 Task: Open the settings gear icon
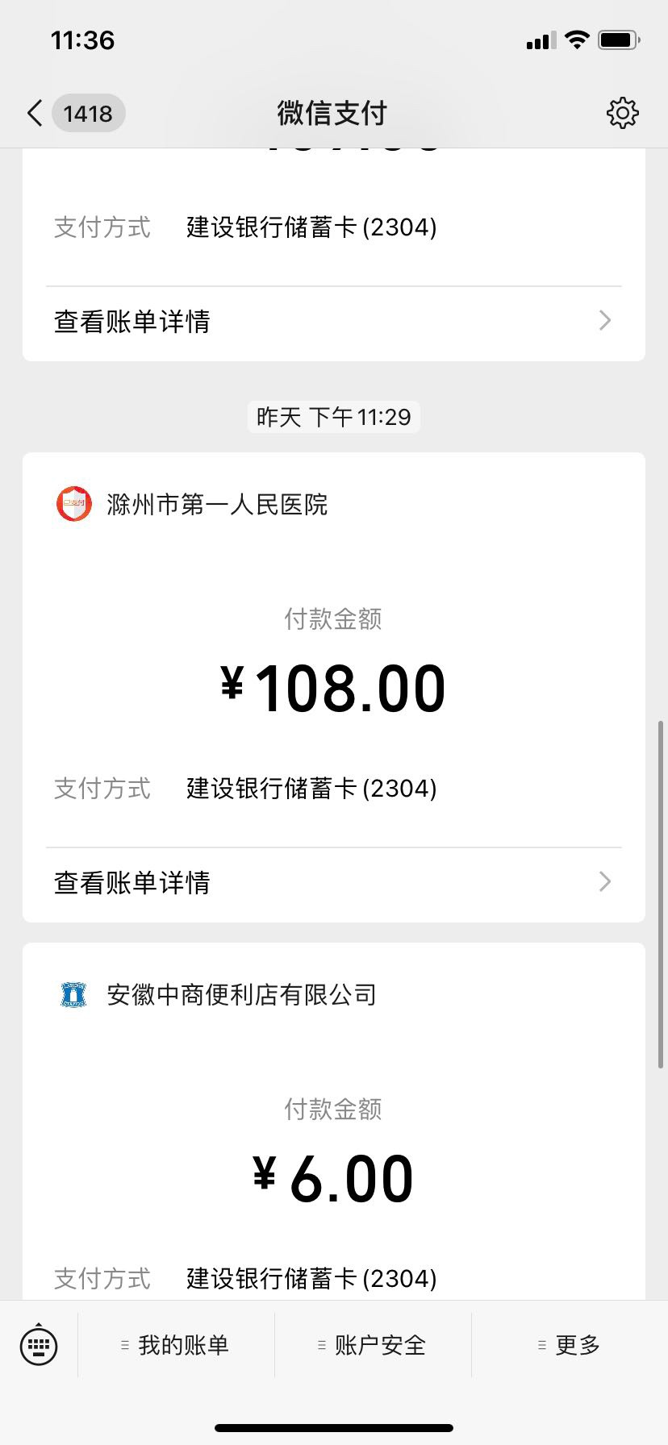coord(622,114)
